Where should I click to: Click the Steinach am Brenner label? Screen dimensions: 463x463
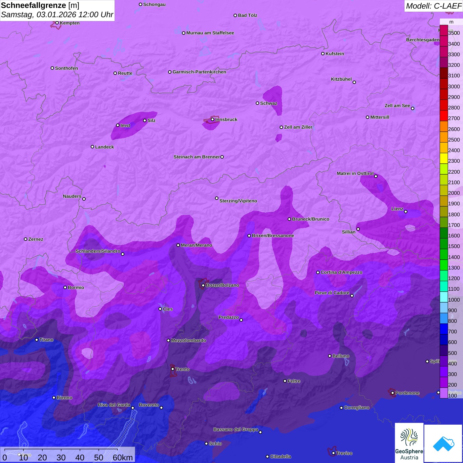tap(197, 157)
